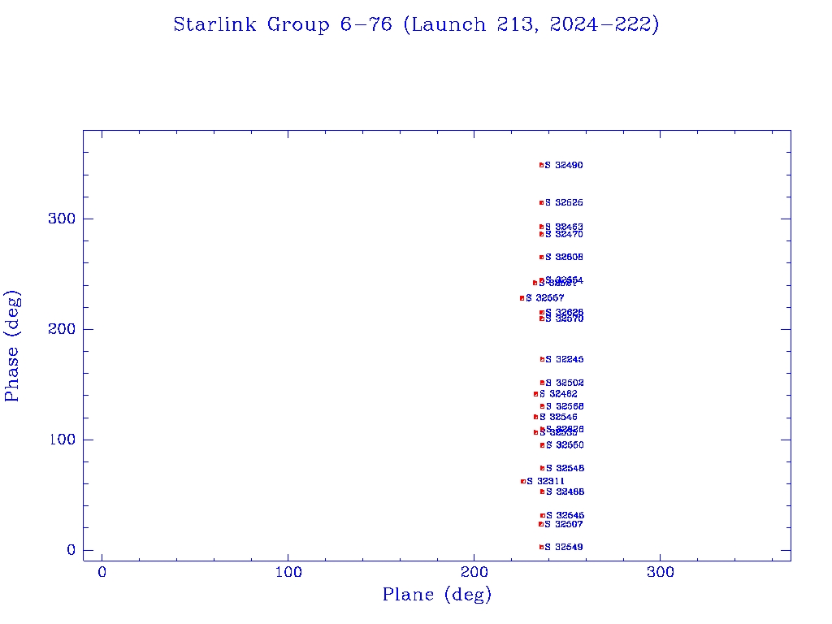
Task: Click the "Plane (deg)" axis title
Action: point(437,595)
